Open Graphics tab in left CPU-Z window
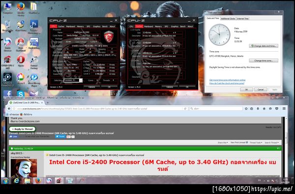This screenshot has height=194, width=295. (96, 27)
